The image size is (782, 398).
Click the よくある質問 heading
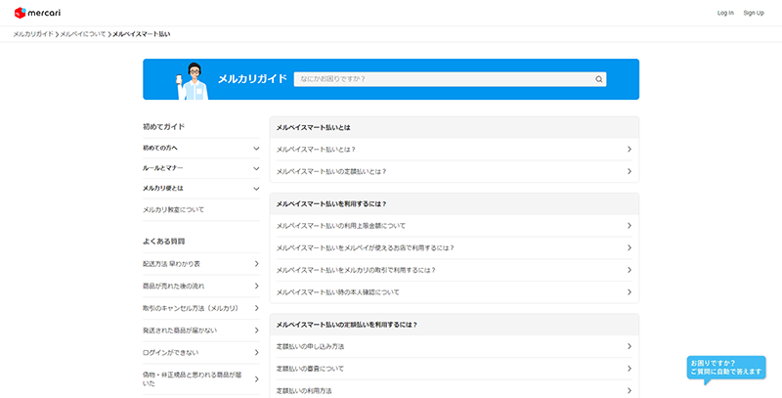point(163,242)
